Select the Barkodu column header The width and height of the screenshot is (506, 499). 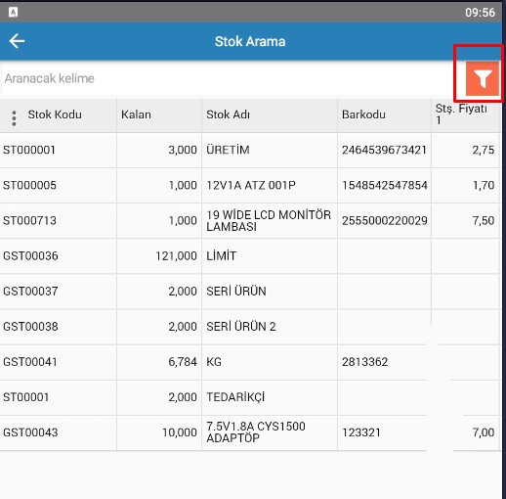point(363,114)
